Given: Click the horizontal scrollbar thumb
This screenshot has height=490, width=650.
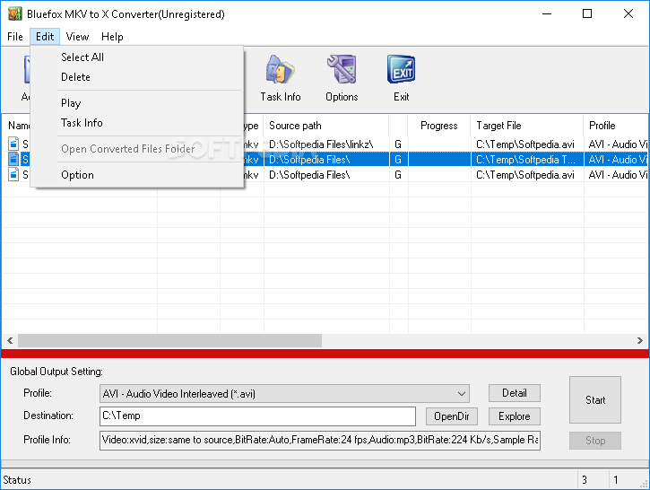Looking at the screenshot, I should pos(169,341).
